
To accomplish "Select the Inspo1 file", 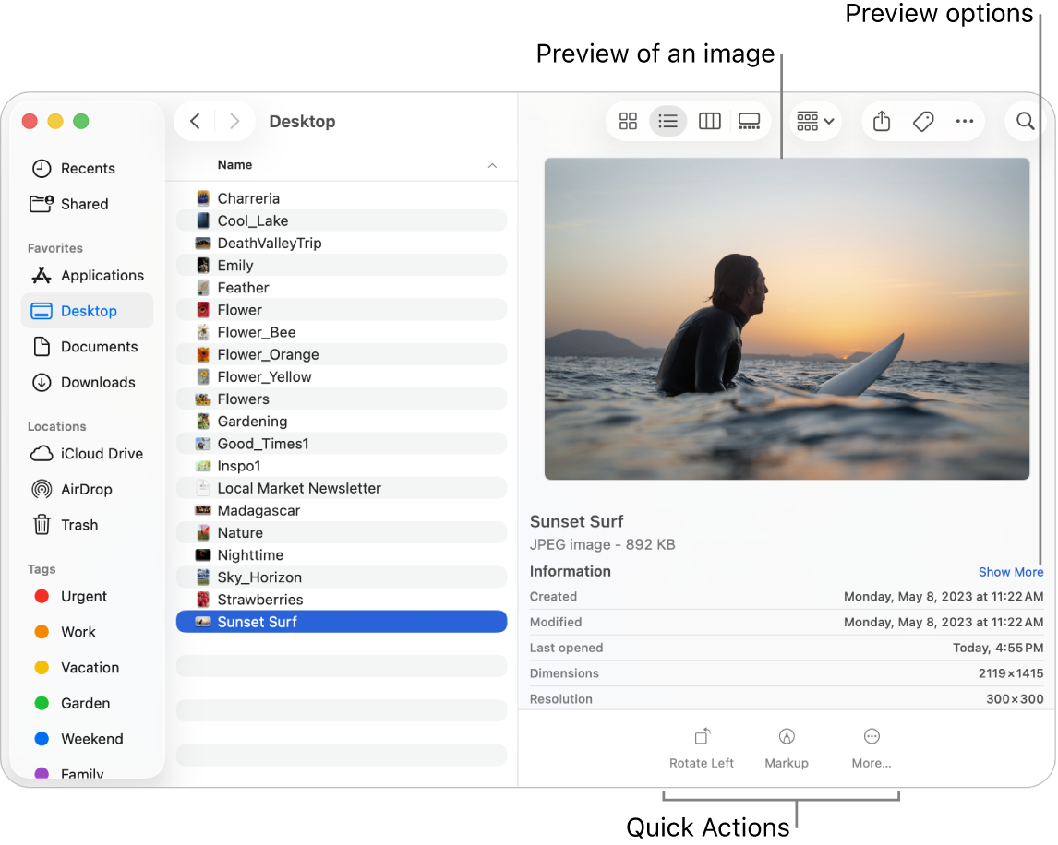I will 342,465.
